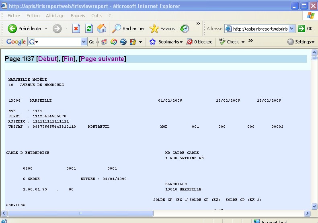
Task: Click the horizontal scrollbar thumb
Action: click(x=80, y=213)
